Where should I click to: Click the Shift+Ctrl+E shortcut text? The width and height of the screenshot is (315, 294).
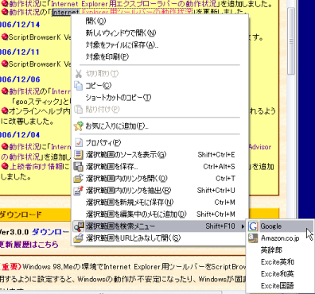point(216,155)
